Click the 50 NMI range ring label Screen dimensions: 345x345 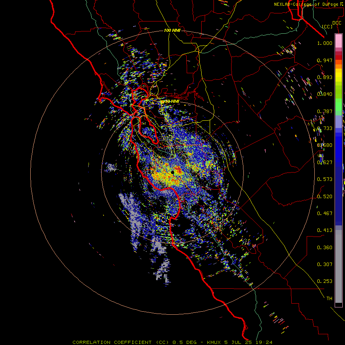pyautogui.click(x=172, y=102)
